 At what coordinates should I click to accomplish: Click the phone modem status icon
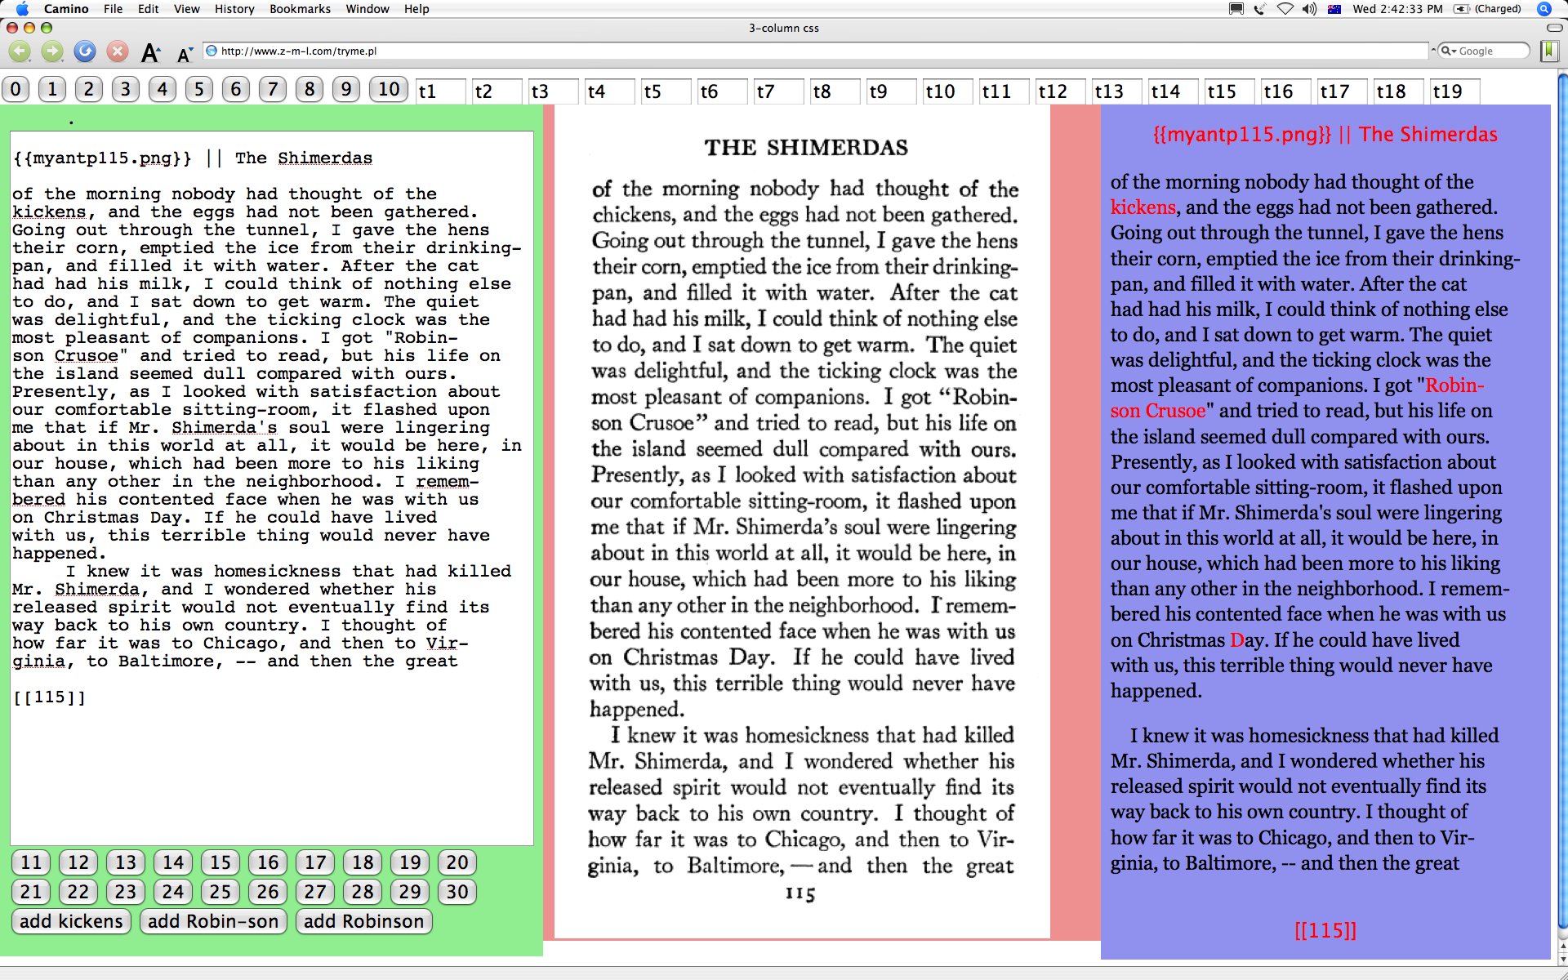pyautogui.click(x=1260, y=9)
